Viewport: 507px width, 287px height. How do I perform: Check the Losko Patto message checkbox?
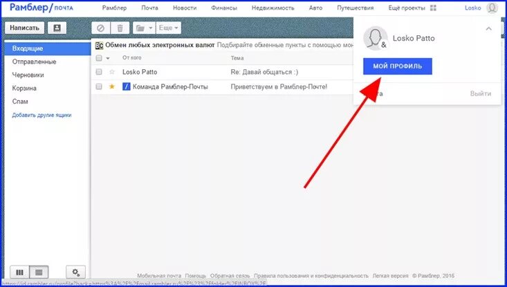point(99,72)
